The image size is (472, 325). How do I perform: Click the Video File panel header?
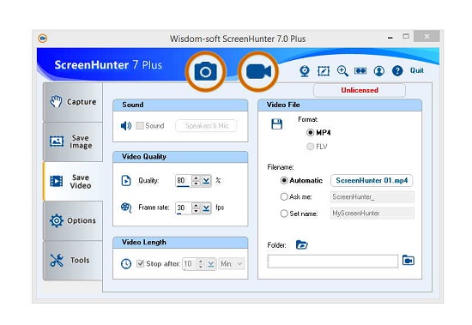tap(340, 105)
